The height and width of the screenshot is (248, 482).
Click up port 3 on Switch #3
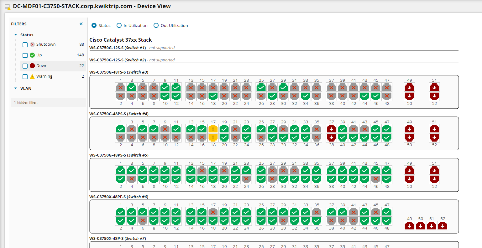pos(132,87)
